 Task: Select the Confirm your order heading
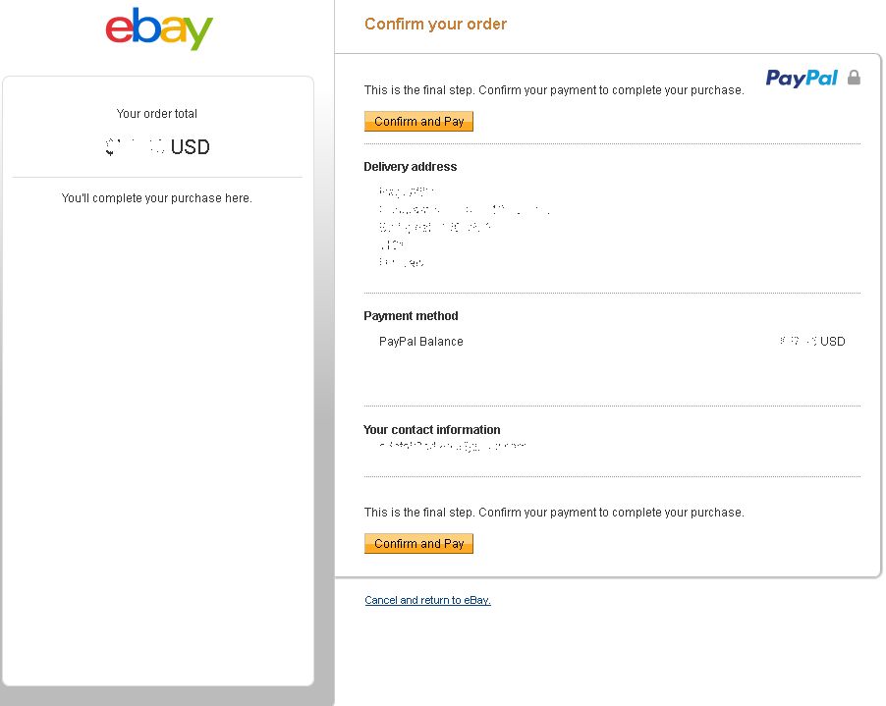coord(436,24)
